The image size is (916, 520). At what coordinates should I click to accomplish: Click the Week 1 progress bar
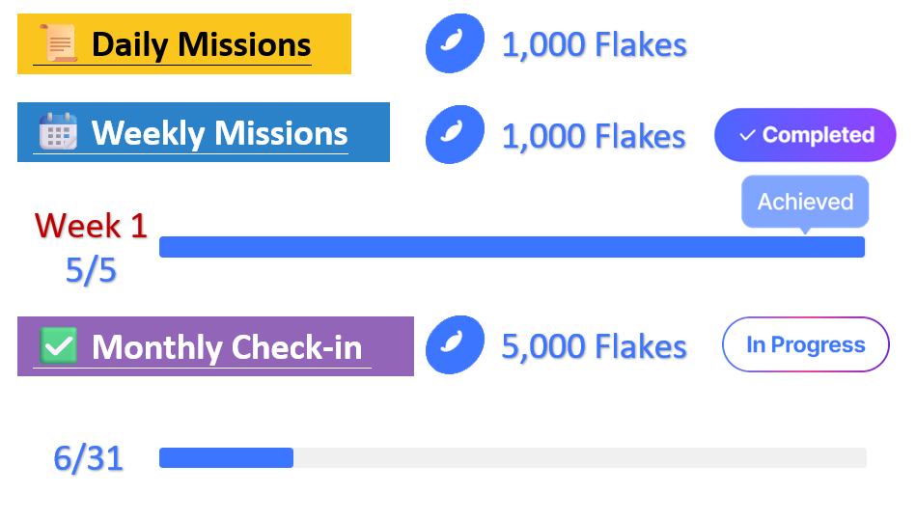(512, 247)
